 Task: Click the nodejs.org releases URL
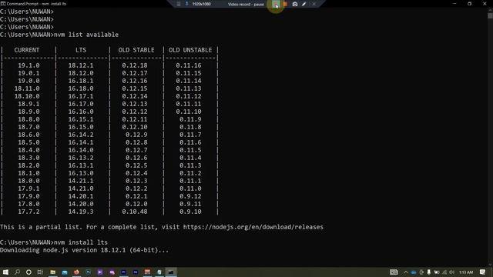253,227
